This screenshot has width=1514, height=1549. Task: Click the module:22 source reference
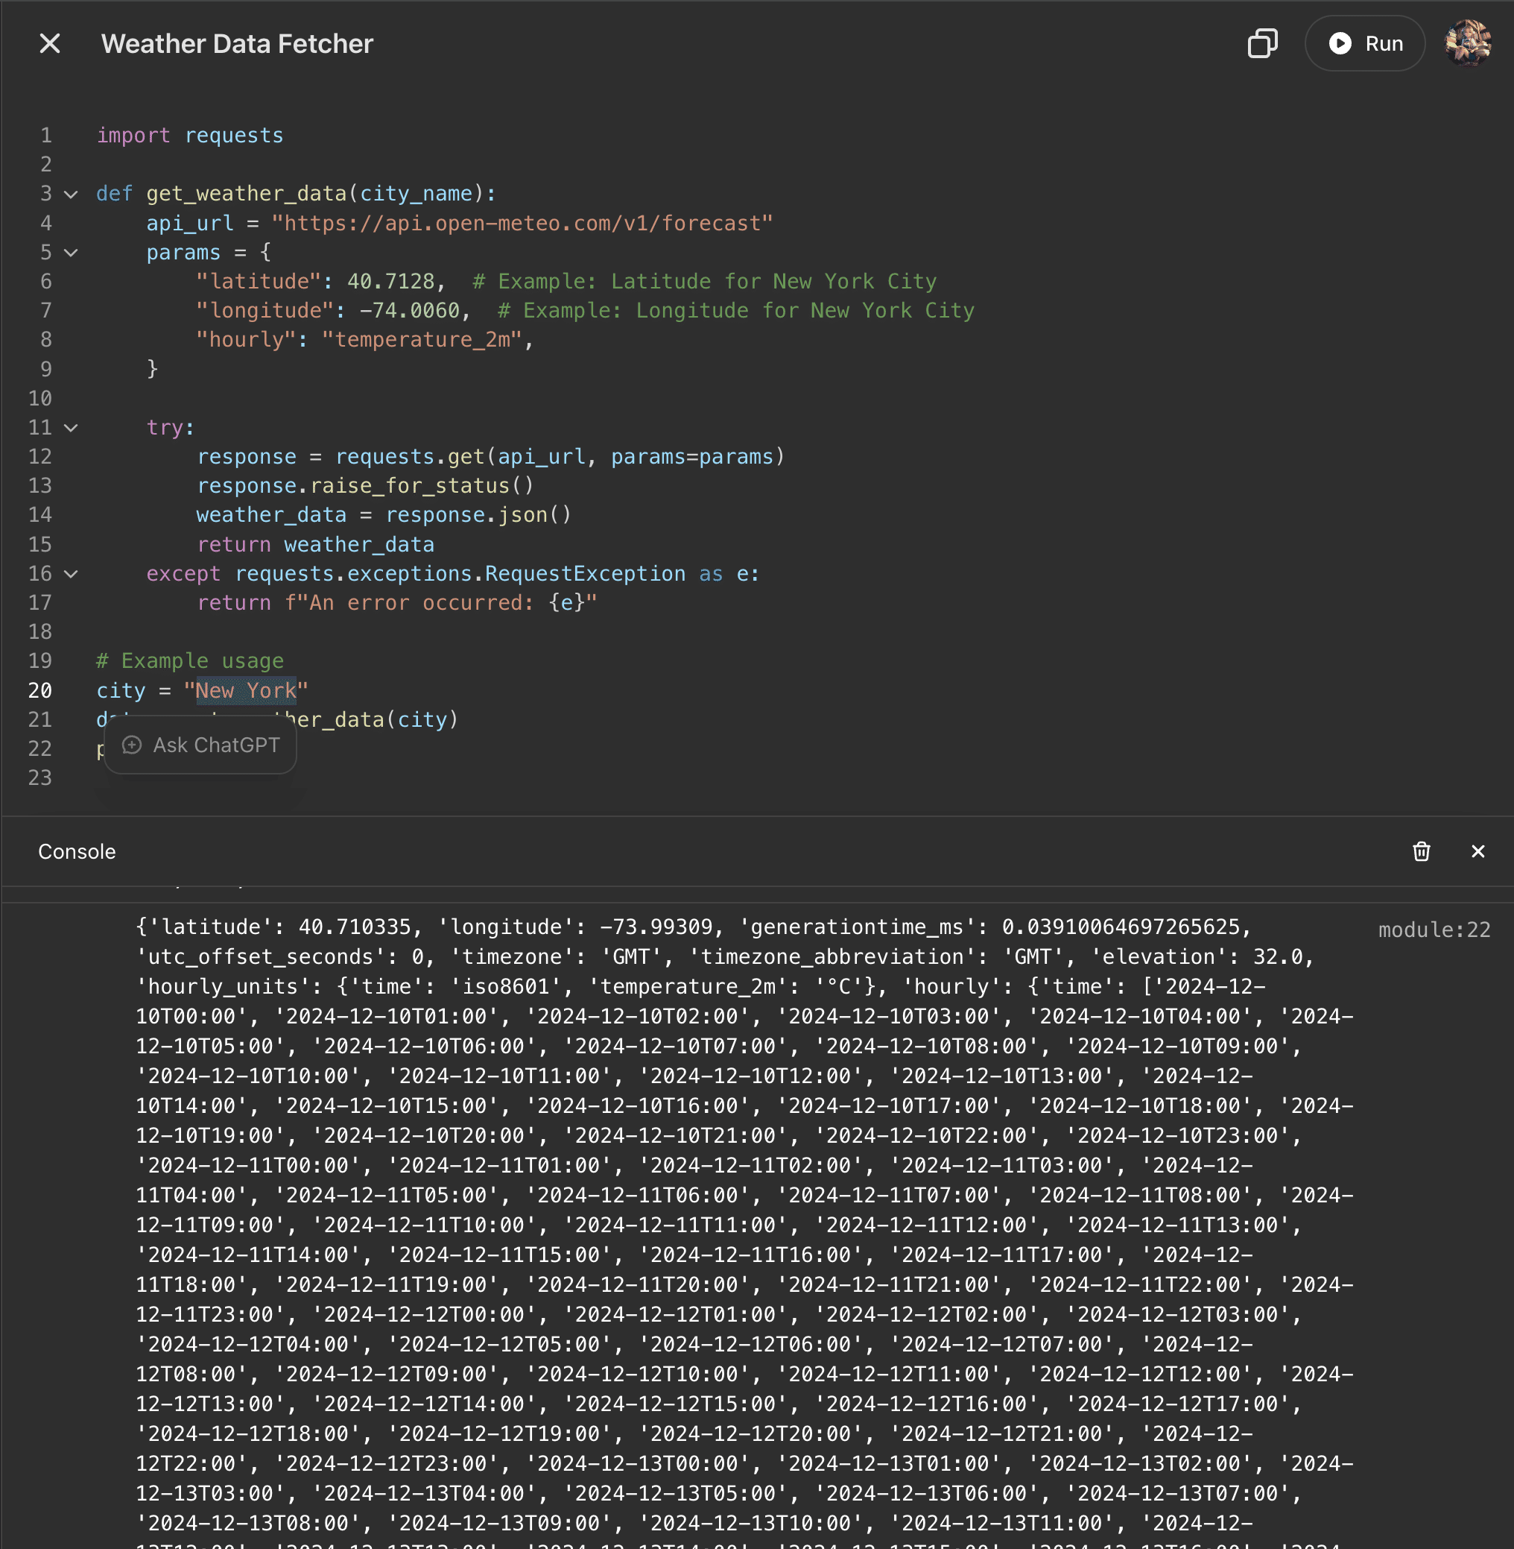tap(1434, 930)
